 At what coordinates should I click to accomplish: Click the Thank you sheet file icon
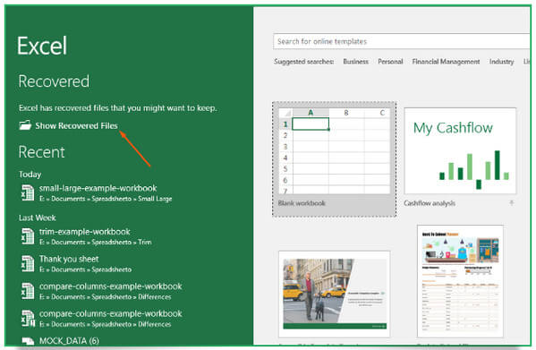tap(28, 263)
